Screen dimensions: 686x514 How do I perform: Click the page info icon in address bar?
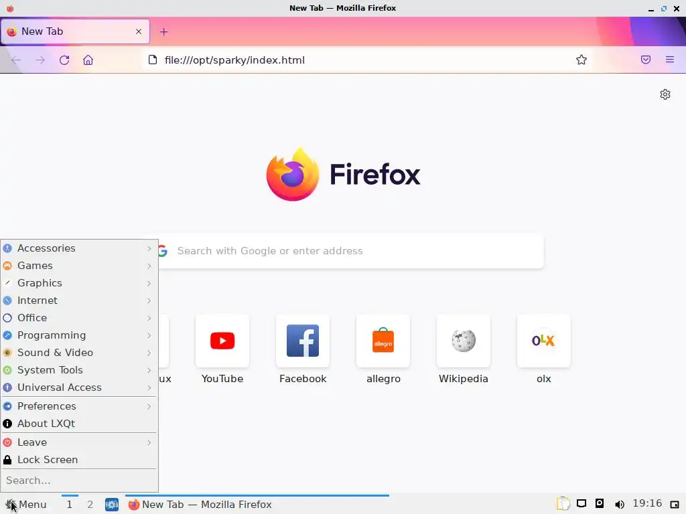[x=152, y=60]
